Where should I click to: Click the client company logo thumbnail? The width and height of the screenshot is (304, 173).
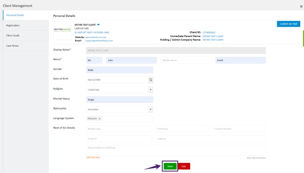62,30
